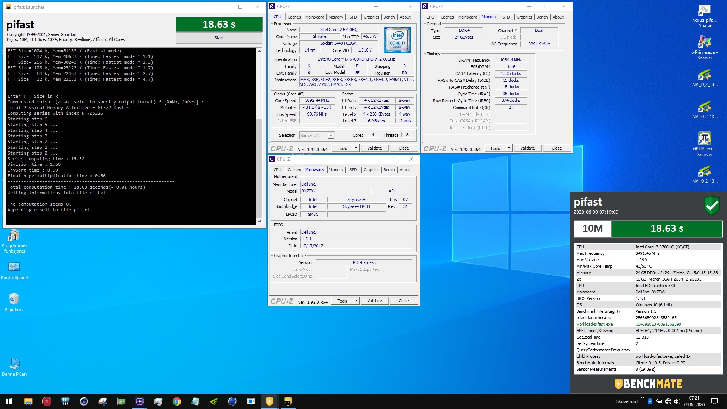Switch to Caches tab in CPU-Z CPU window
727x409 pixels.
[x=294, y=17]
